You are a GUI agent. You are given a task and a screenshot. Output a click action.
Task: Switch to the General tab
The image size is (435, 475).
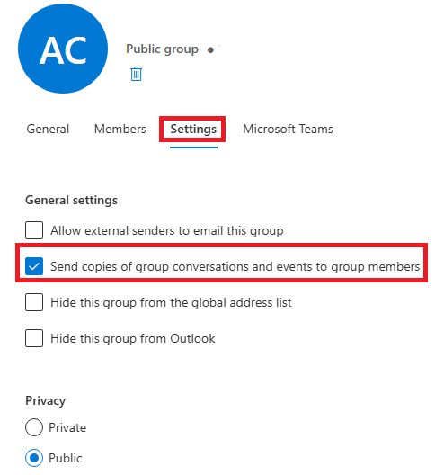48,129
